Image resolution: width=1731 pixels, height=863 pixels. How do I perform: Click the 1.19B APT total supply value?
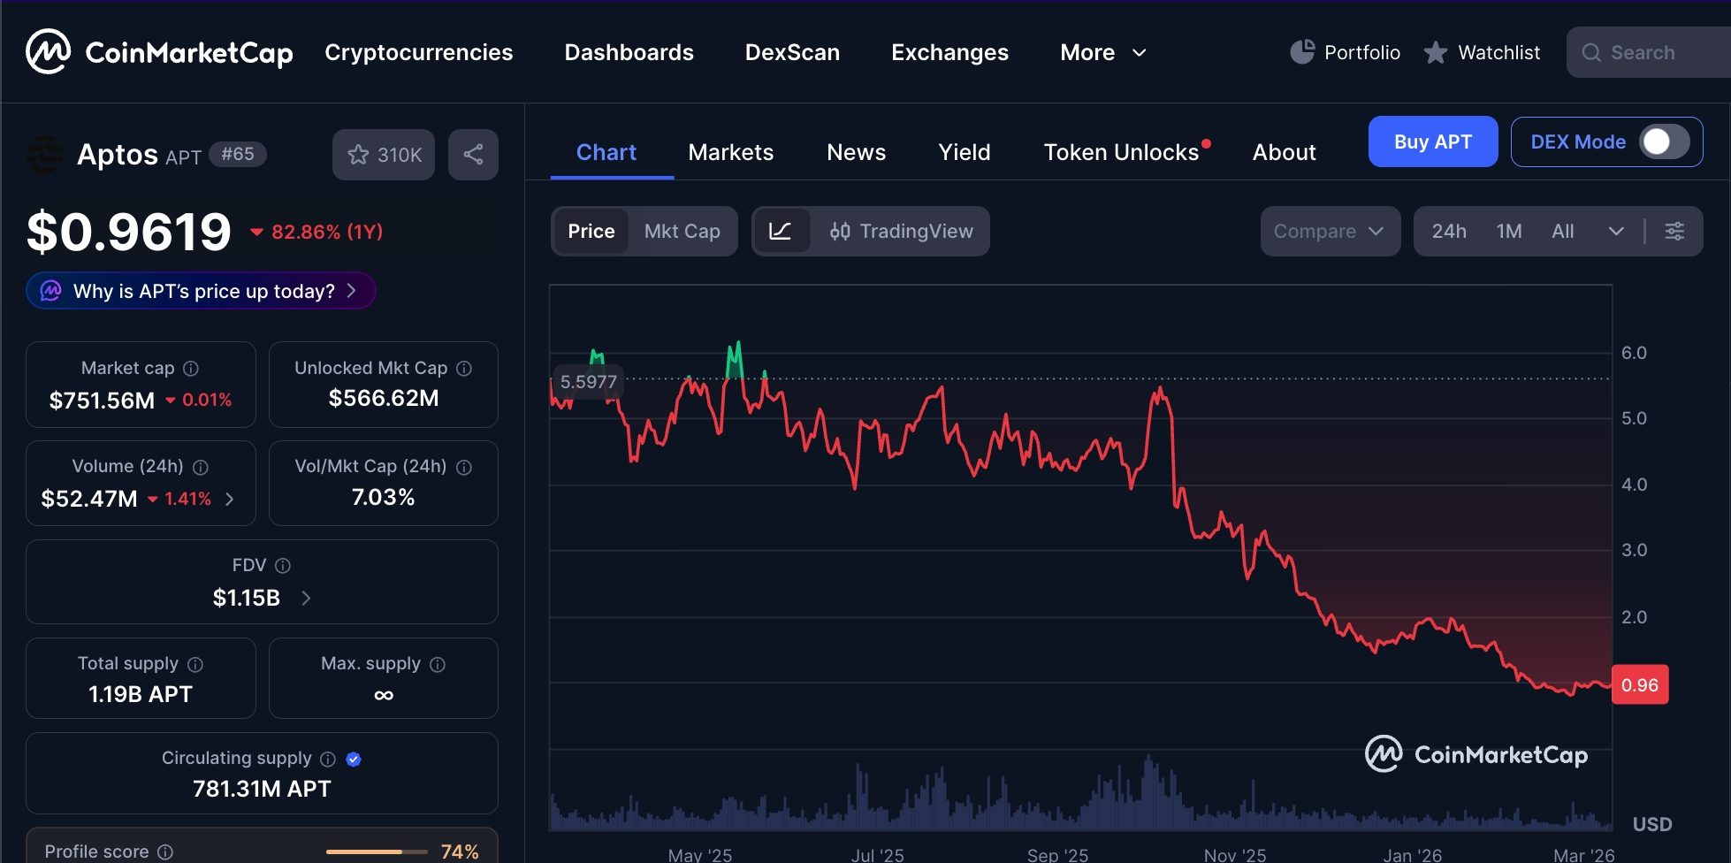(141, 694)
